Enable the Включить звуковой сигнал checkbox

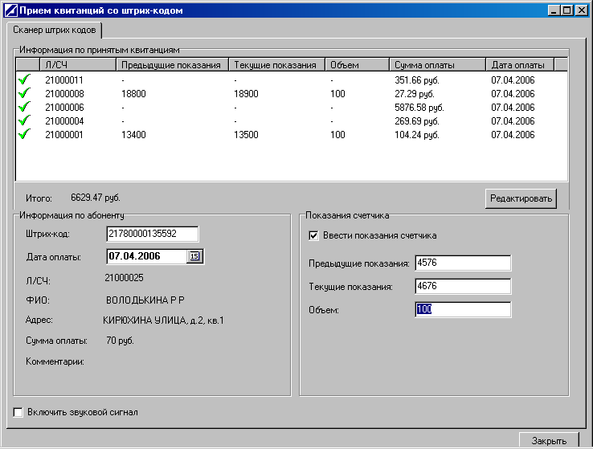pos(18,413)
